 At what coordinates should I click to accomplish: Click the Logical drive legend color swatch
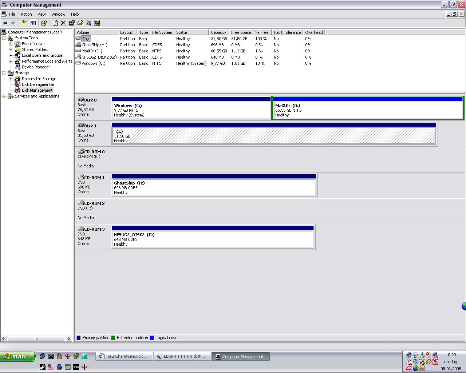click(152, 338)
